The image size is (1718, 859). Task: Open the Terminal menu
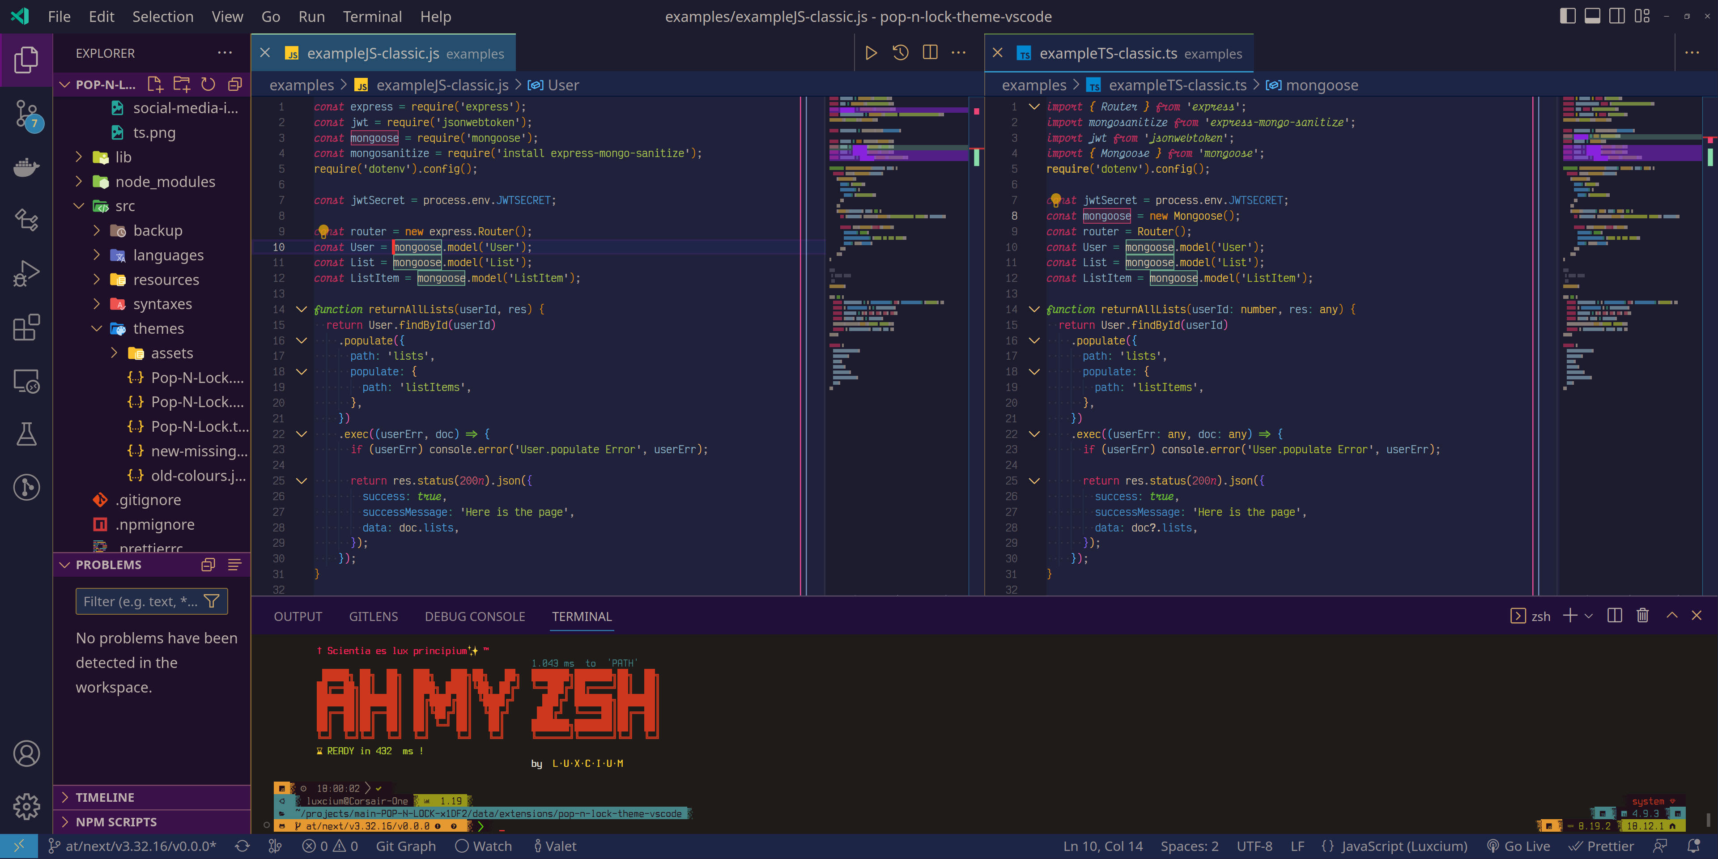(371, 17)
